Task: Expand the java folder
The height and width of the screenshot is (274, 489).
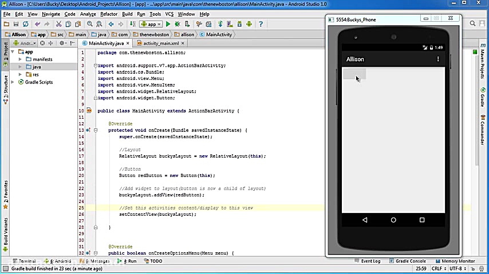Action: (20, 67)
